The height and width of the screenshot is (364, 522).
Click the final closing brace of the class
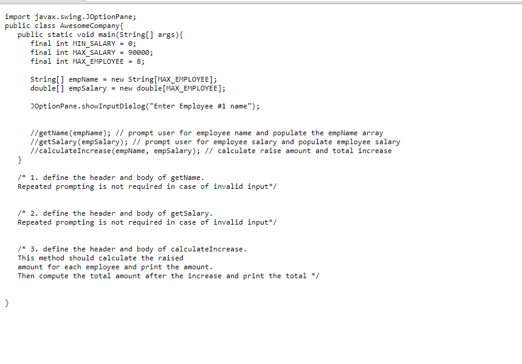click(7, 303)
